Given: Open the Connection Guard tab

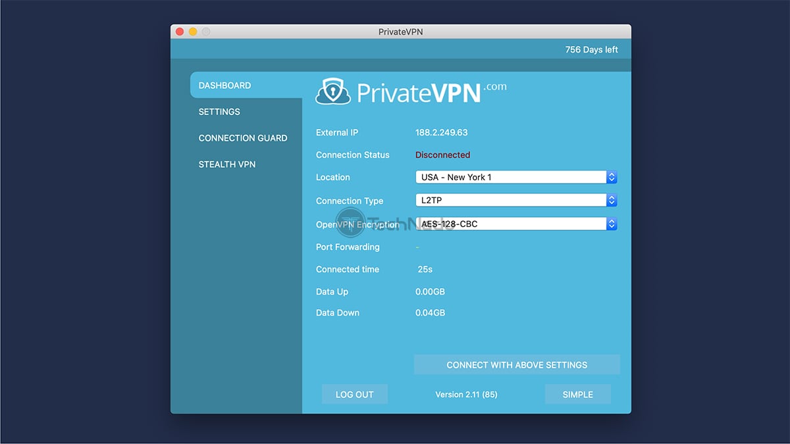Looking at the screenshot, I should click(x=243, y=138).
